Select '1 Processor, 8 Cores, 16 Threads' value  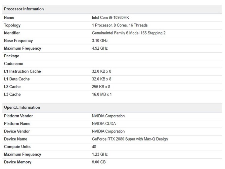(x=120, y=25)
